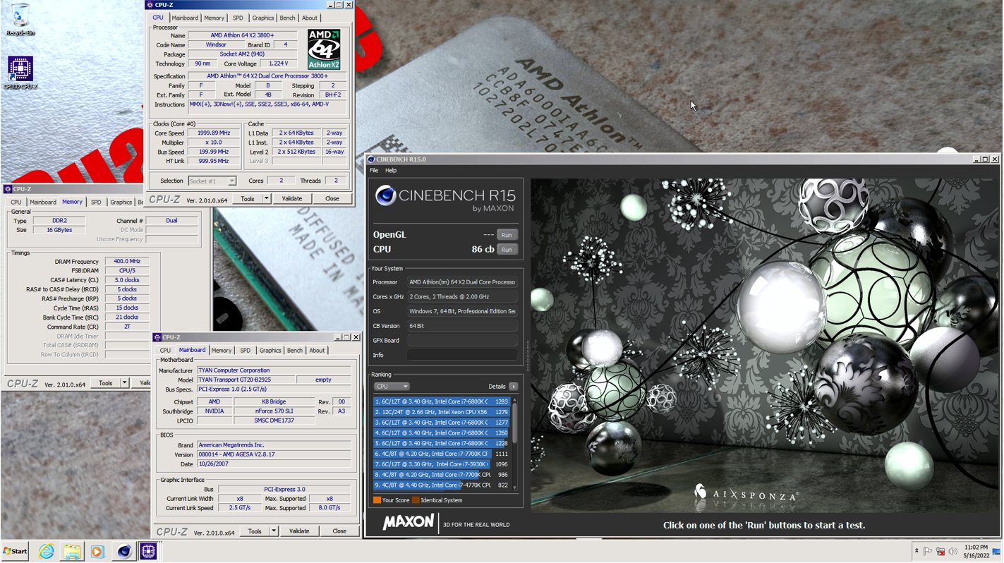Switch to CPU-Z via taskbar icon

pos(148,552)
